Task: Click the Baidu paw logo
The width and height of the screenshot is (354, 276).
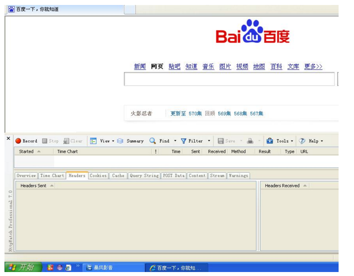Action: point(253,32)
